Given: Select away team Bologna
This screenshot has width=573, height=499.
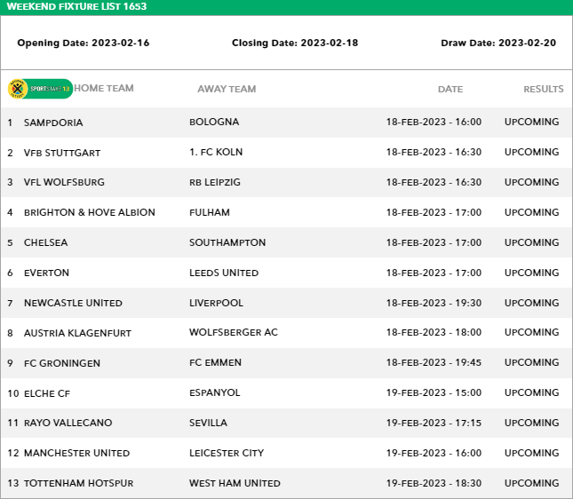Looking at the screenshot, I should [214, 122].
